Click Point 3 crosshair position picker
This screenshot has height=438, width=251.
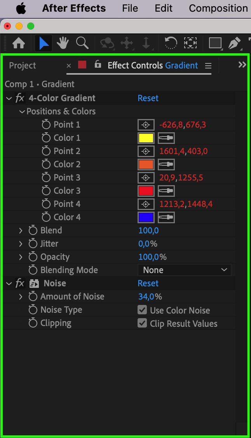[146, 178]
